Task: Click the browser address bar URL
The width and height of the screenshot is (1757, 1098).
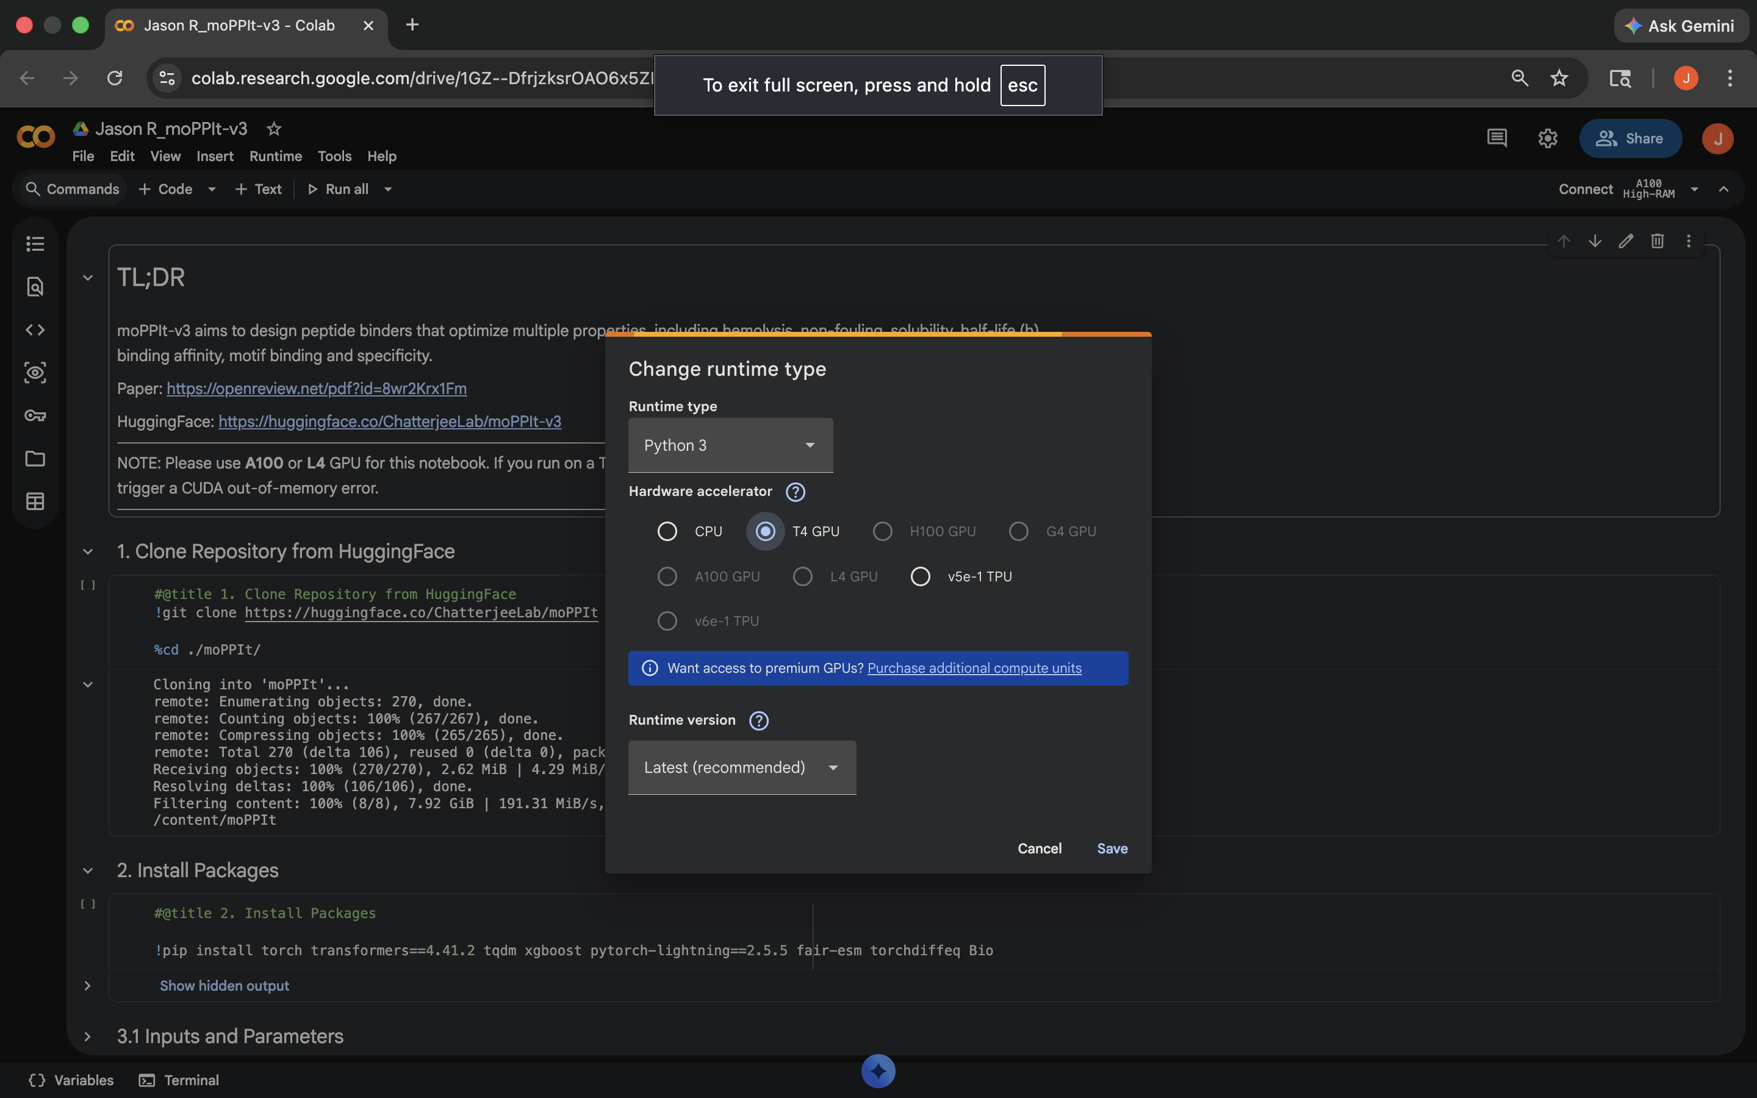Action: point(423,77)
